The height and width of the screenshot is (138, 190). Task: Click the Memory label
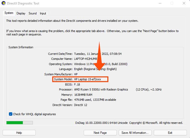click(x=67, y=95)
